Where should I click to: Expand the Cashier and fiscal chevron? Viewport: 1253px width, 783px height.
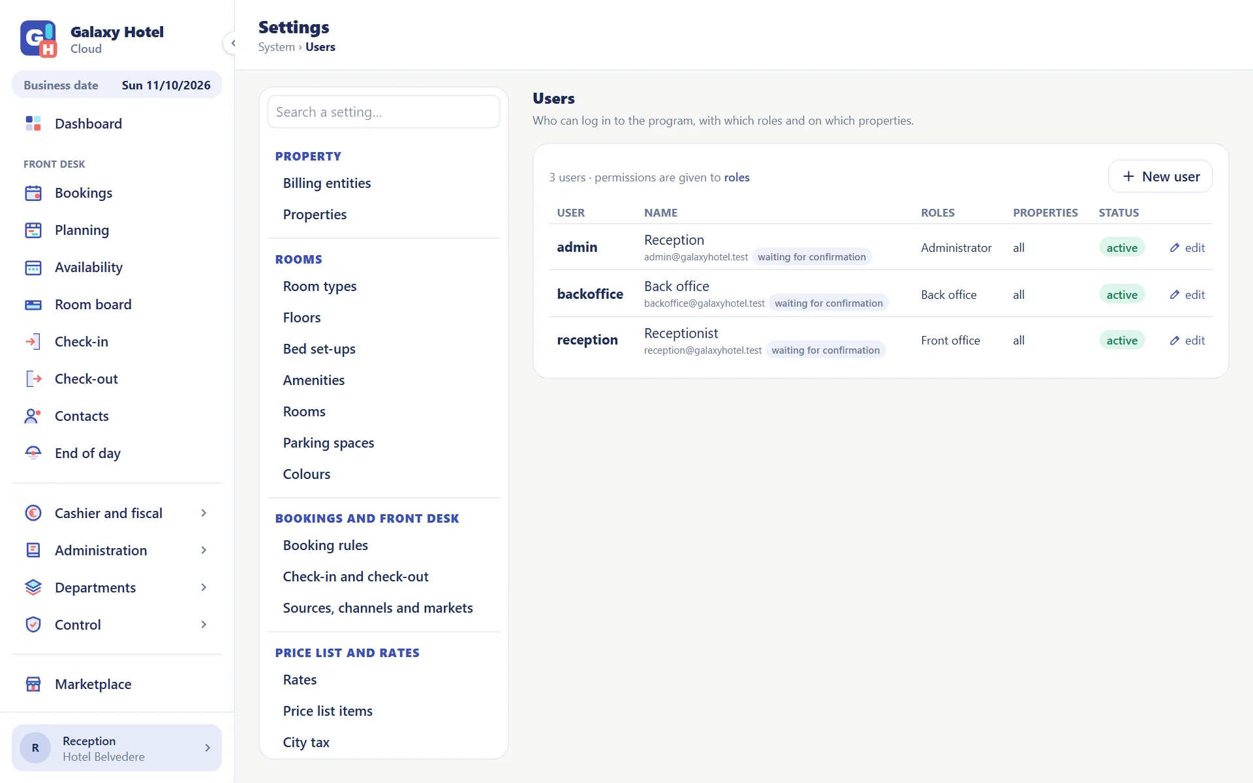(204, 514)
